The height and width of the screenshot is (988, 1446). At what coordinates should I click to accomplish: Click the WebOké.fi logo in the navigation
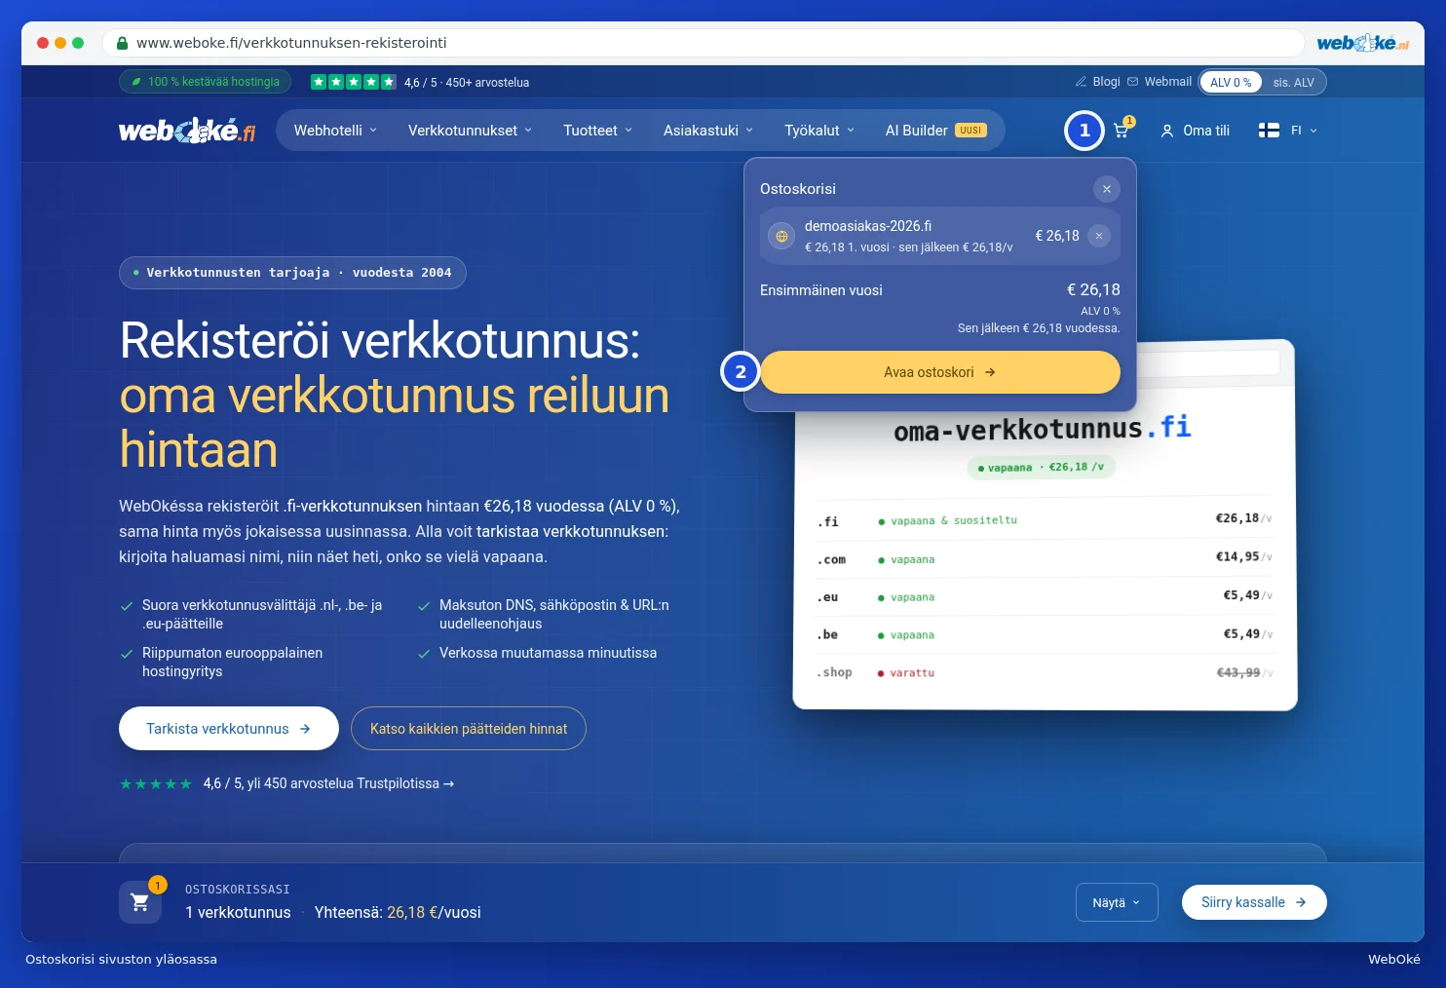(187, 131)
